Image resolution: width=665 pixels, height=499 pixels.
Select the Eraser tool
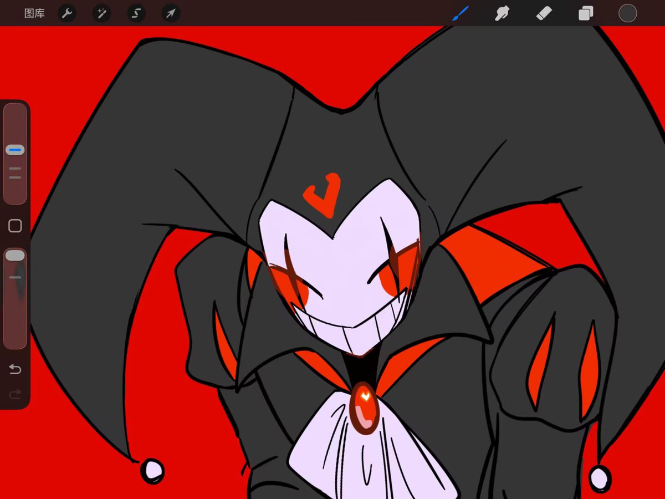click(x=544, y=13)
